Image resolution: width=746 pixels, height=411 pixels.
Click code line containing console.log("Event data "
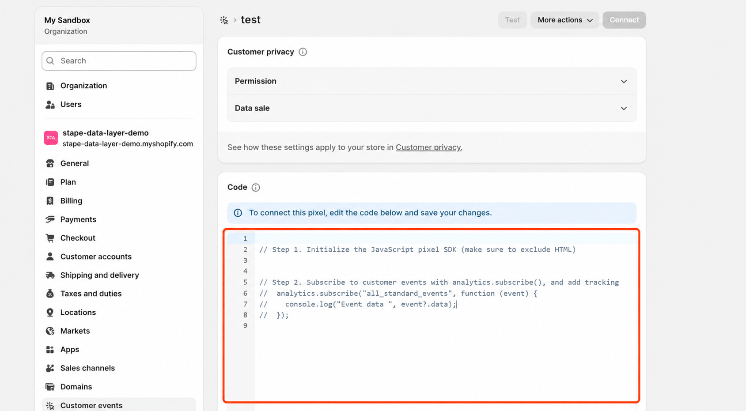(x=358, y=304)
